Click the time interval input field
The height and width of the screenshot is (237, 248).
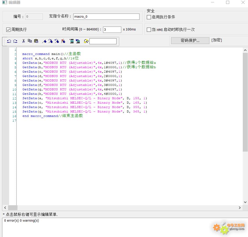click(x=112, y=29)
